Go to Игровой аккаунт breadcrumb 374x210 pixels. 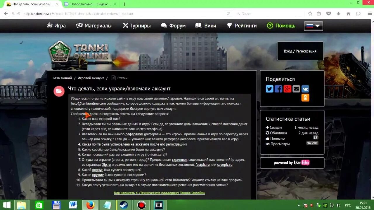click(x=91, y=78)
